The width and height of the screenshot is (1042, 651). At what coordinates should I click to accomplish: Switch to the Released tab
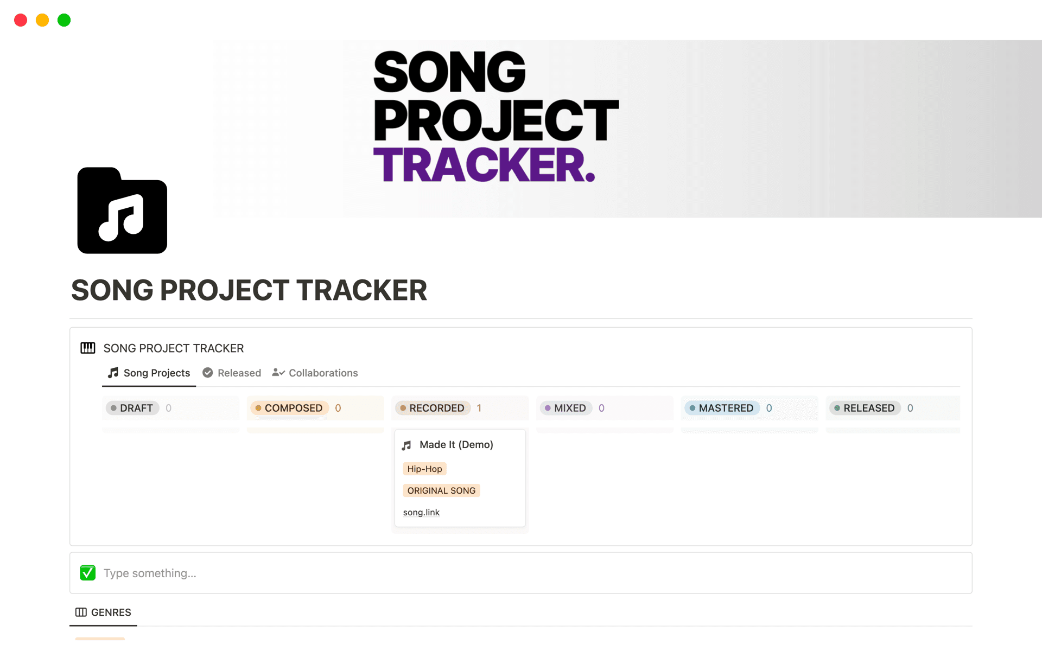point(239,373)
